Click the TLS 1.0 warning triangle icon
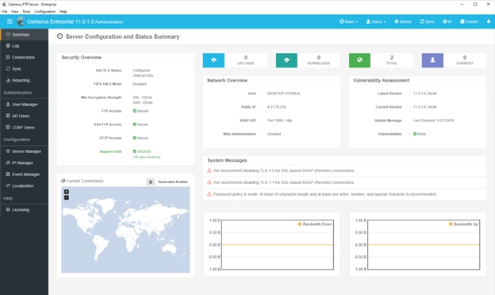Viewport: 495px width, 295px height. 209,170
